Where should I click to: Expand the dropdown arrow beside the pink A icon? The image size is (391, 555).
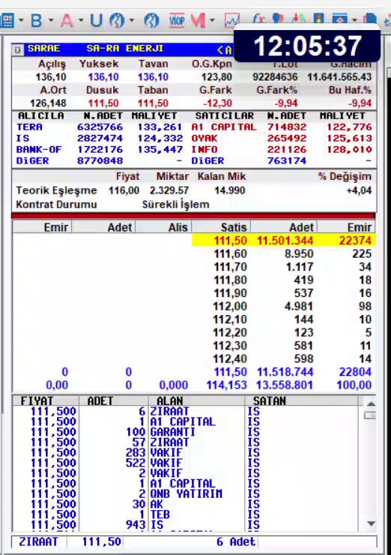(x=81, y=20)
